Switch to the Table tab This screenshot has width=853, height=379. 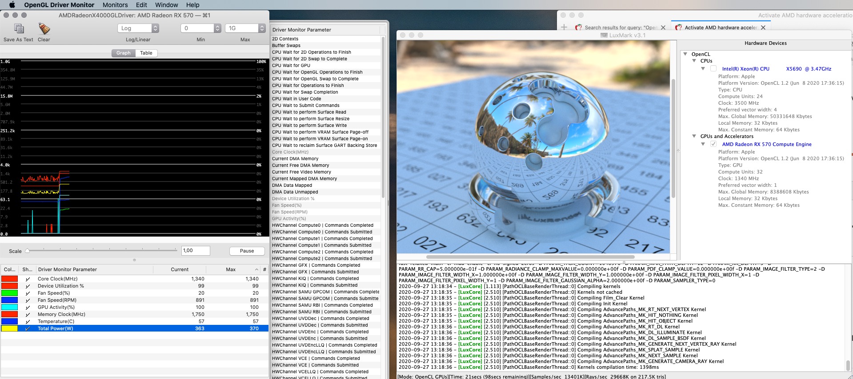146,53
